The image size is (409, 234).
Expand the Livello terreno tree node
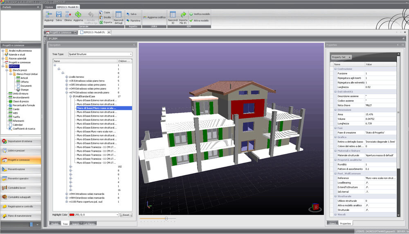66,77
